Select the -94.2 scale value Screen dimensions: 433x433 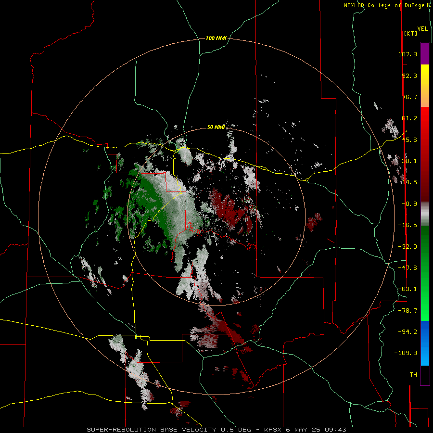408,331
